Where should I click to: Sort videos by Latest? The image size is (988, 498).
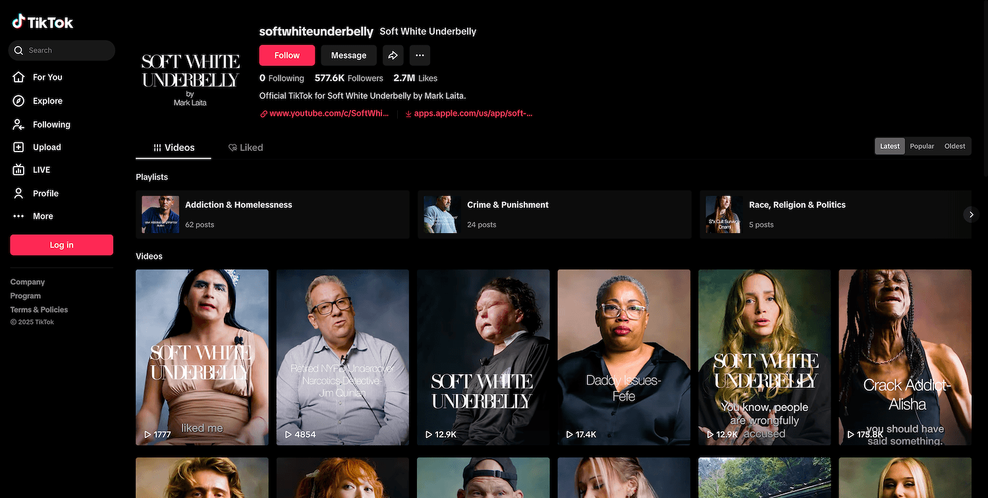[x=890, y=146]
